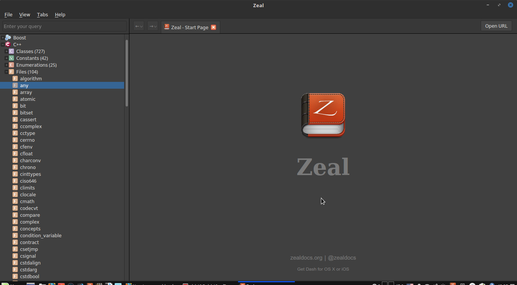Viewport: 517px width, 285px height.
Task: Select the file icon beside bitset
Action: pyautogui.click(x=15, y=113)
